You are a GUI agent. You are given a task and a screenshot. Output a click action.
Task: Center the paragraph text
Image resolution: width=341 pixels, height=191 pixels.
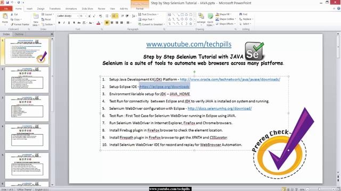[x=112, y=22]
